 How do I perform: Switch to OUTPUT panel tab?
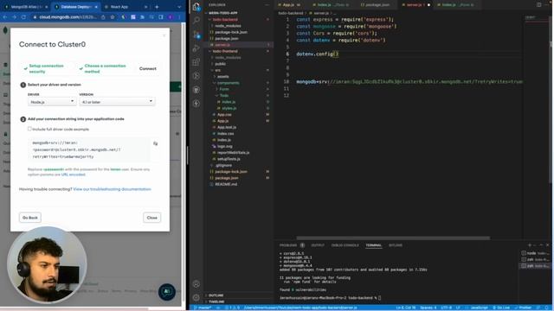318,245
